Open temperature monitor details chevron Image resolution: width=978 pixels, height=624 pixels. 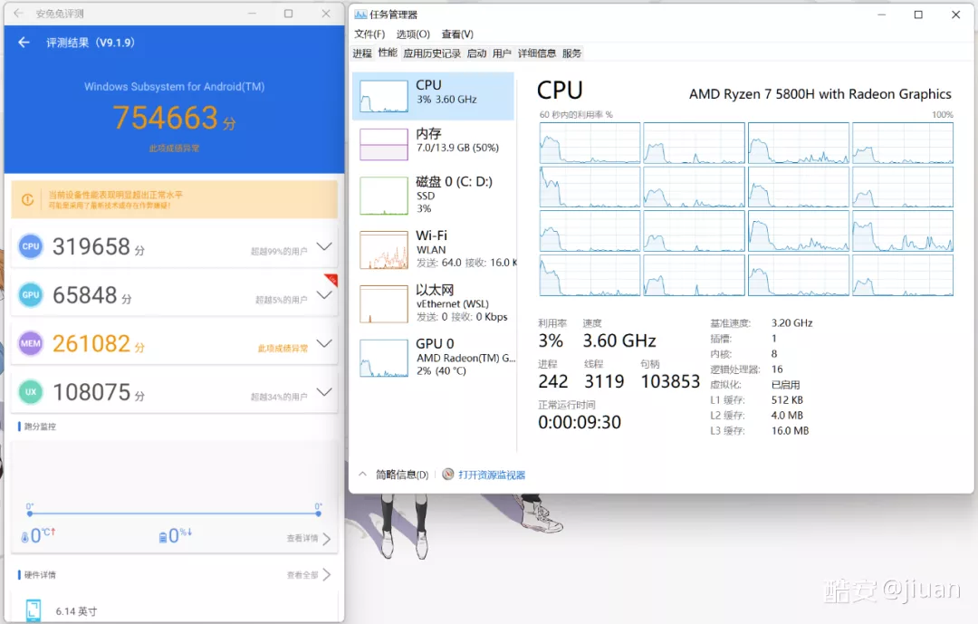coord(327,539)
